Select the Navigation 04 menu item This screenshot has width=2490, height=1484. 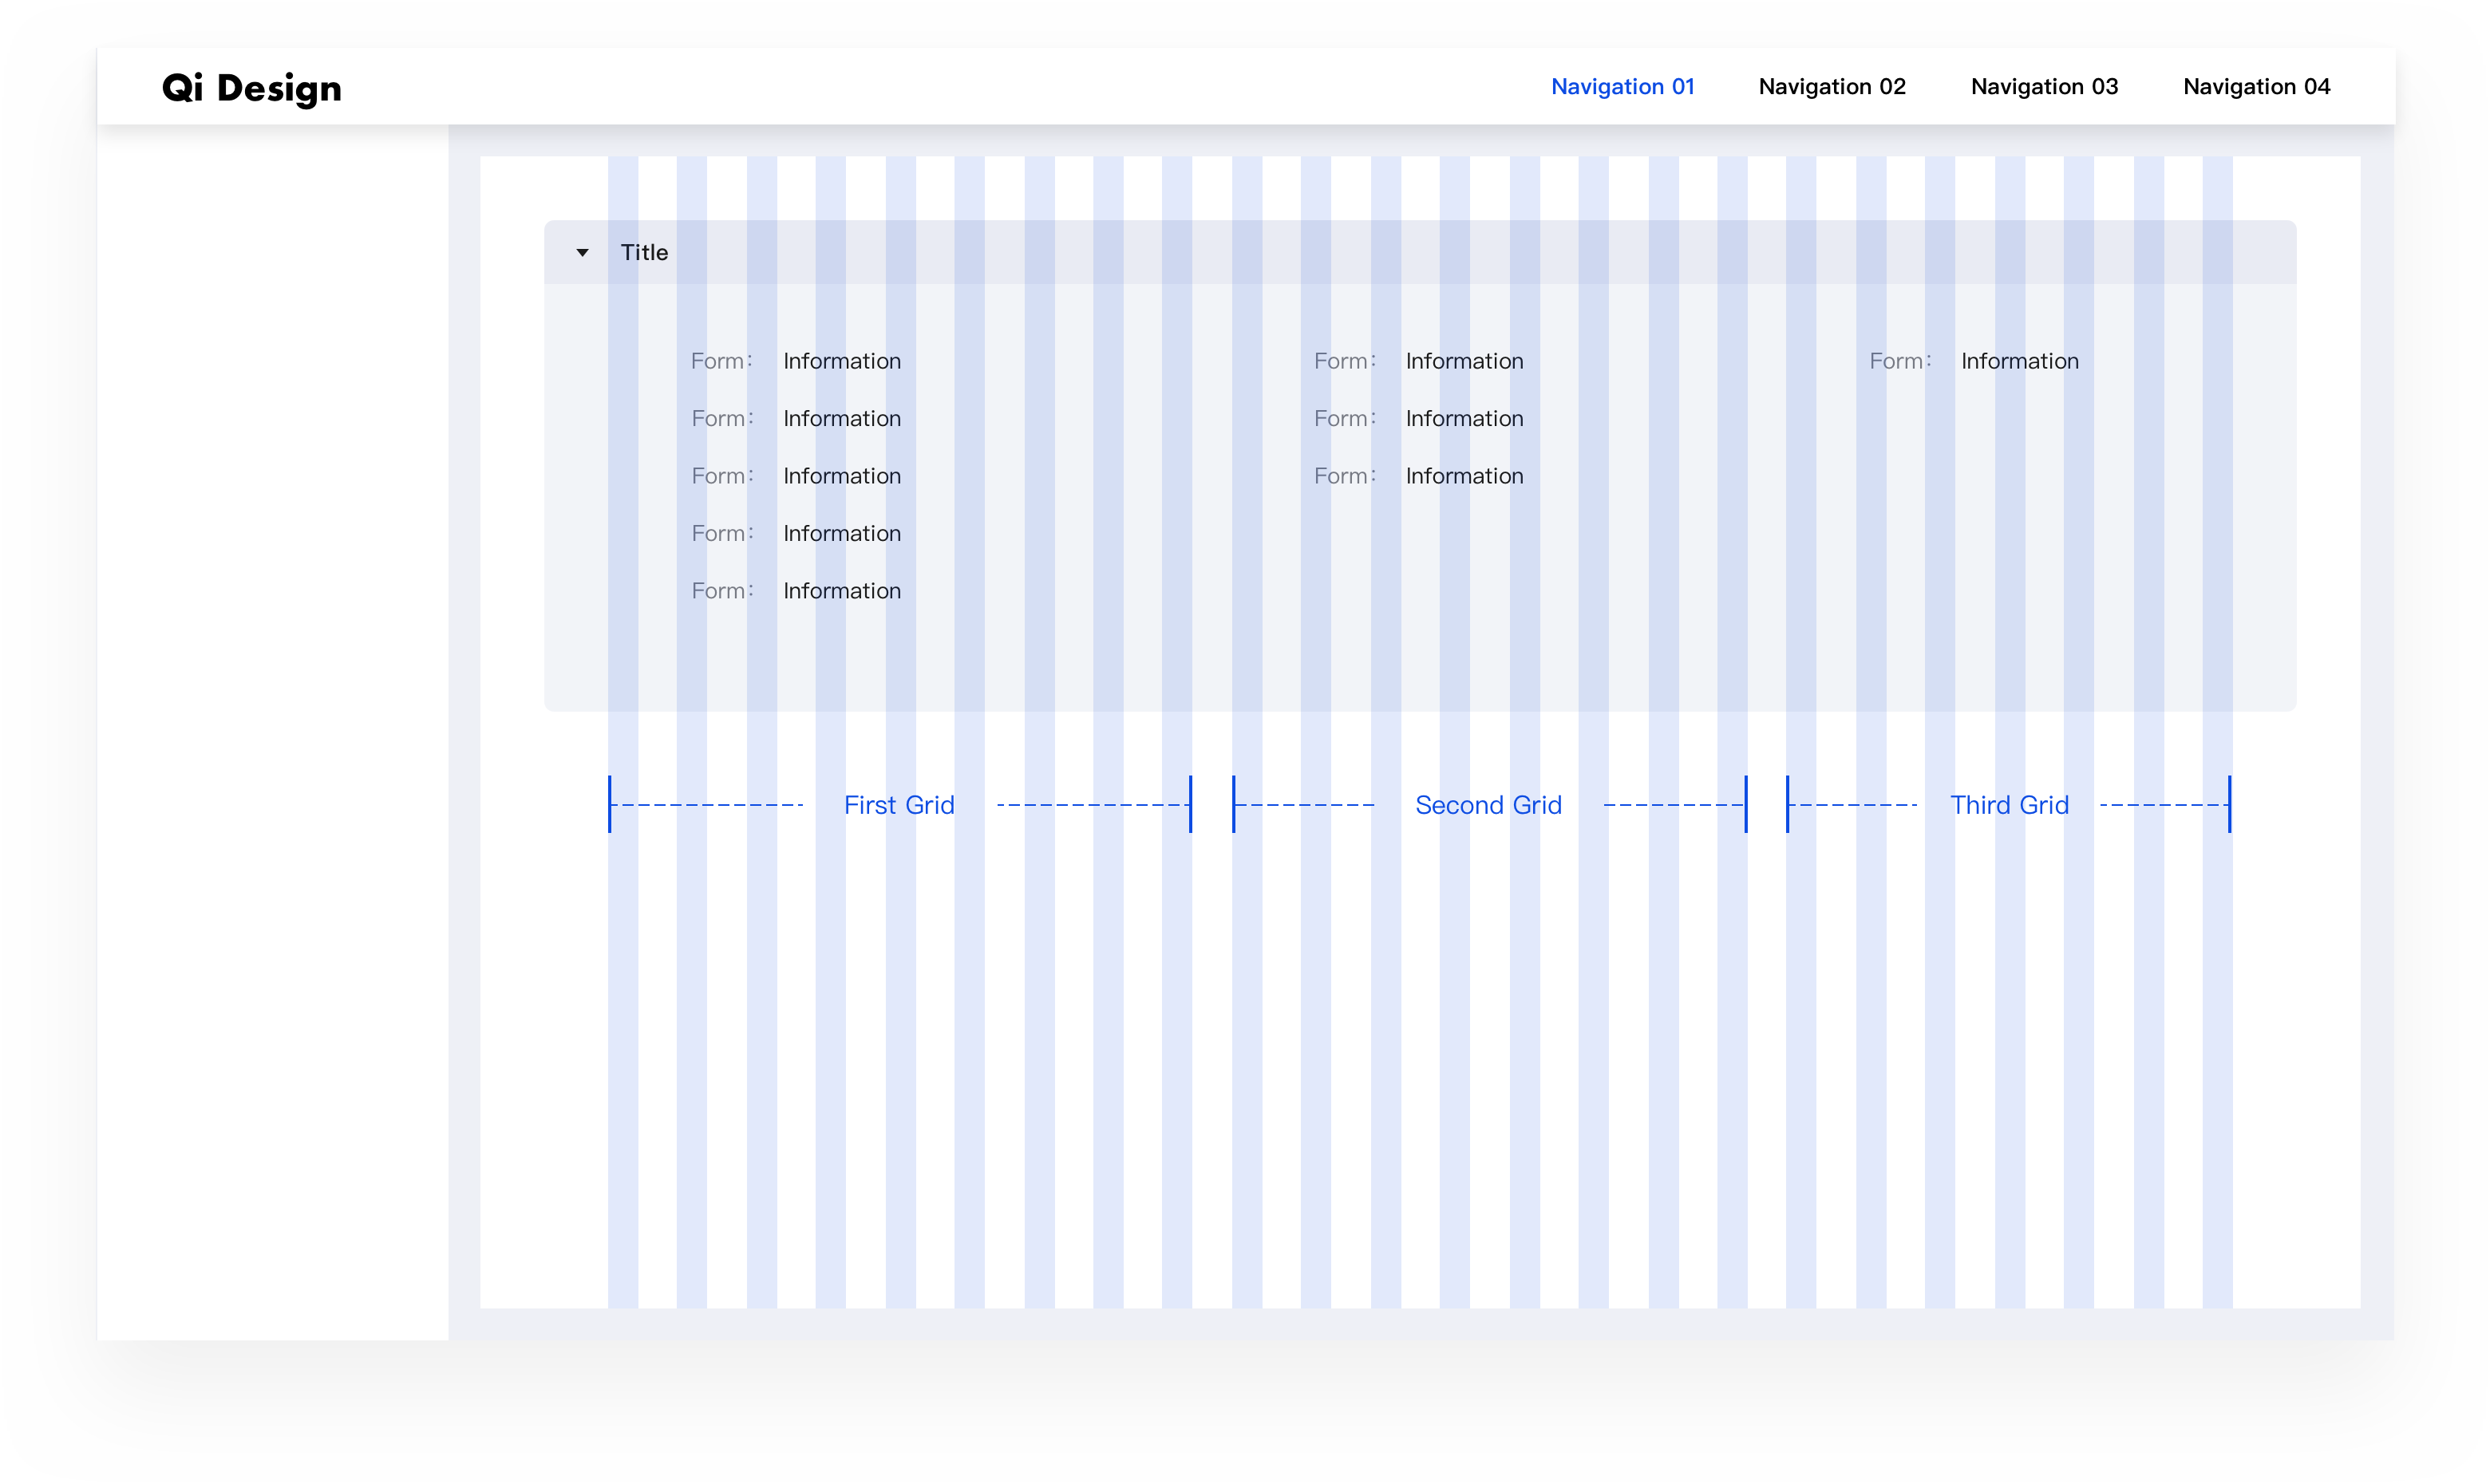2256,87
